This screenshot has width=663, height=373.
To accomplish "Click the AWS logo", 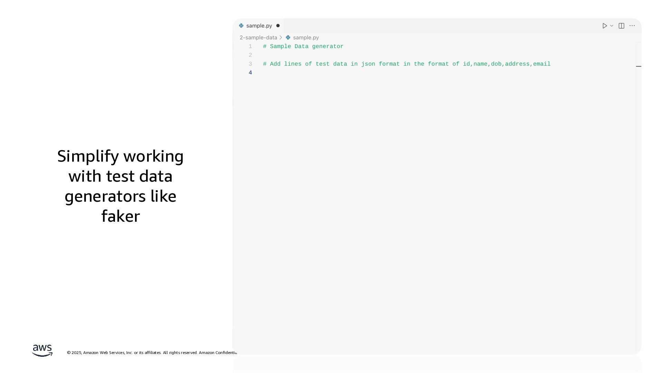I will click(42, 350).
